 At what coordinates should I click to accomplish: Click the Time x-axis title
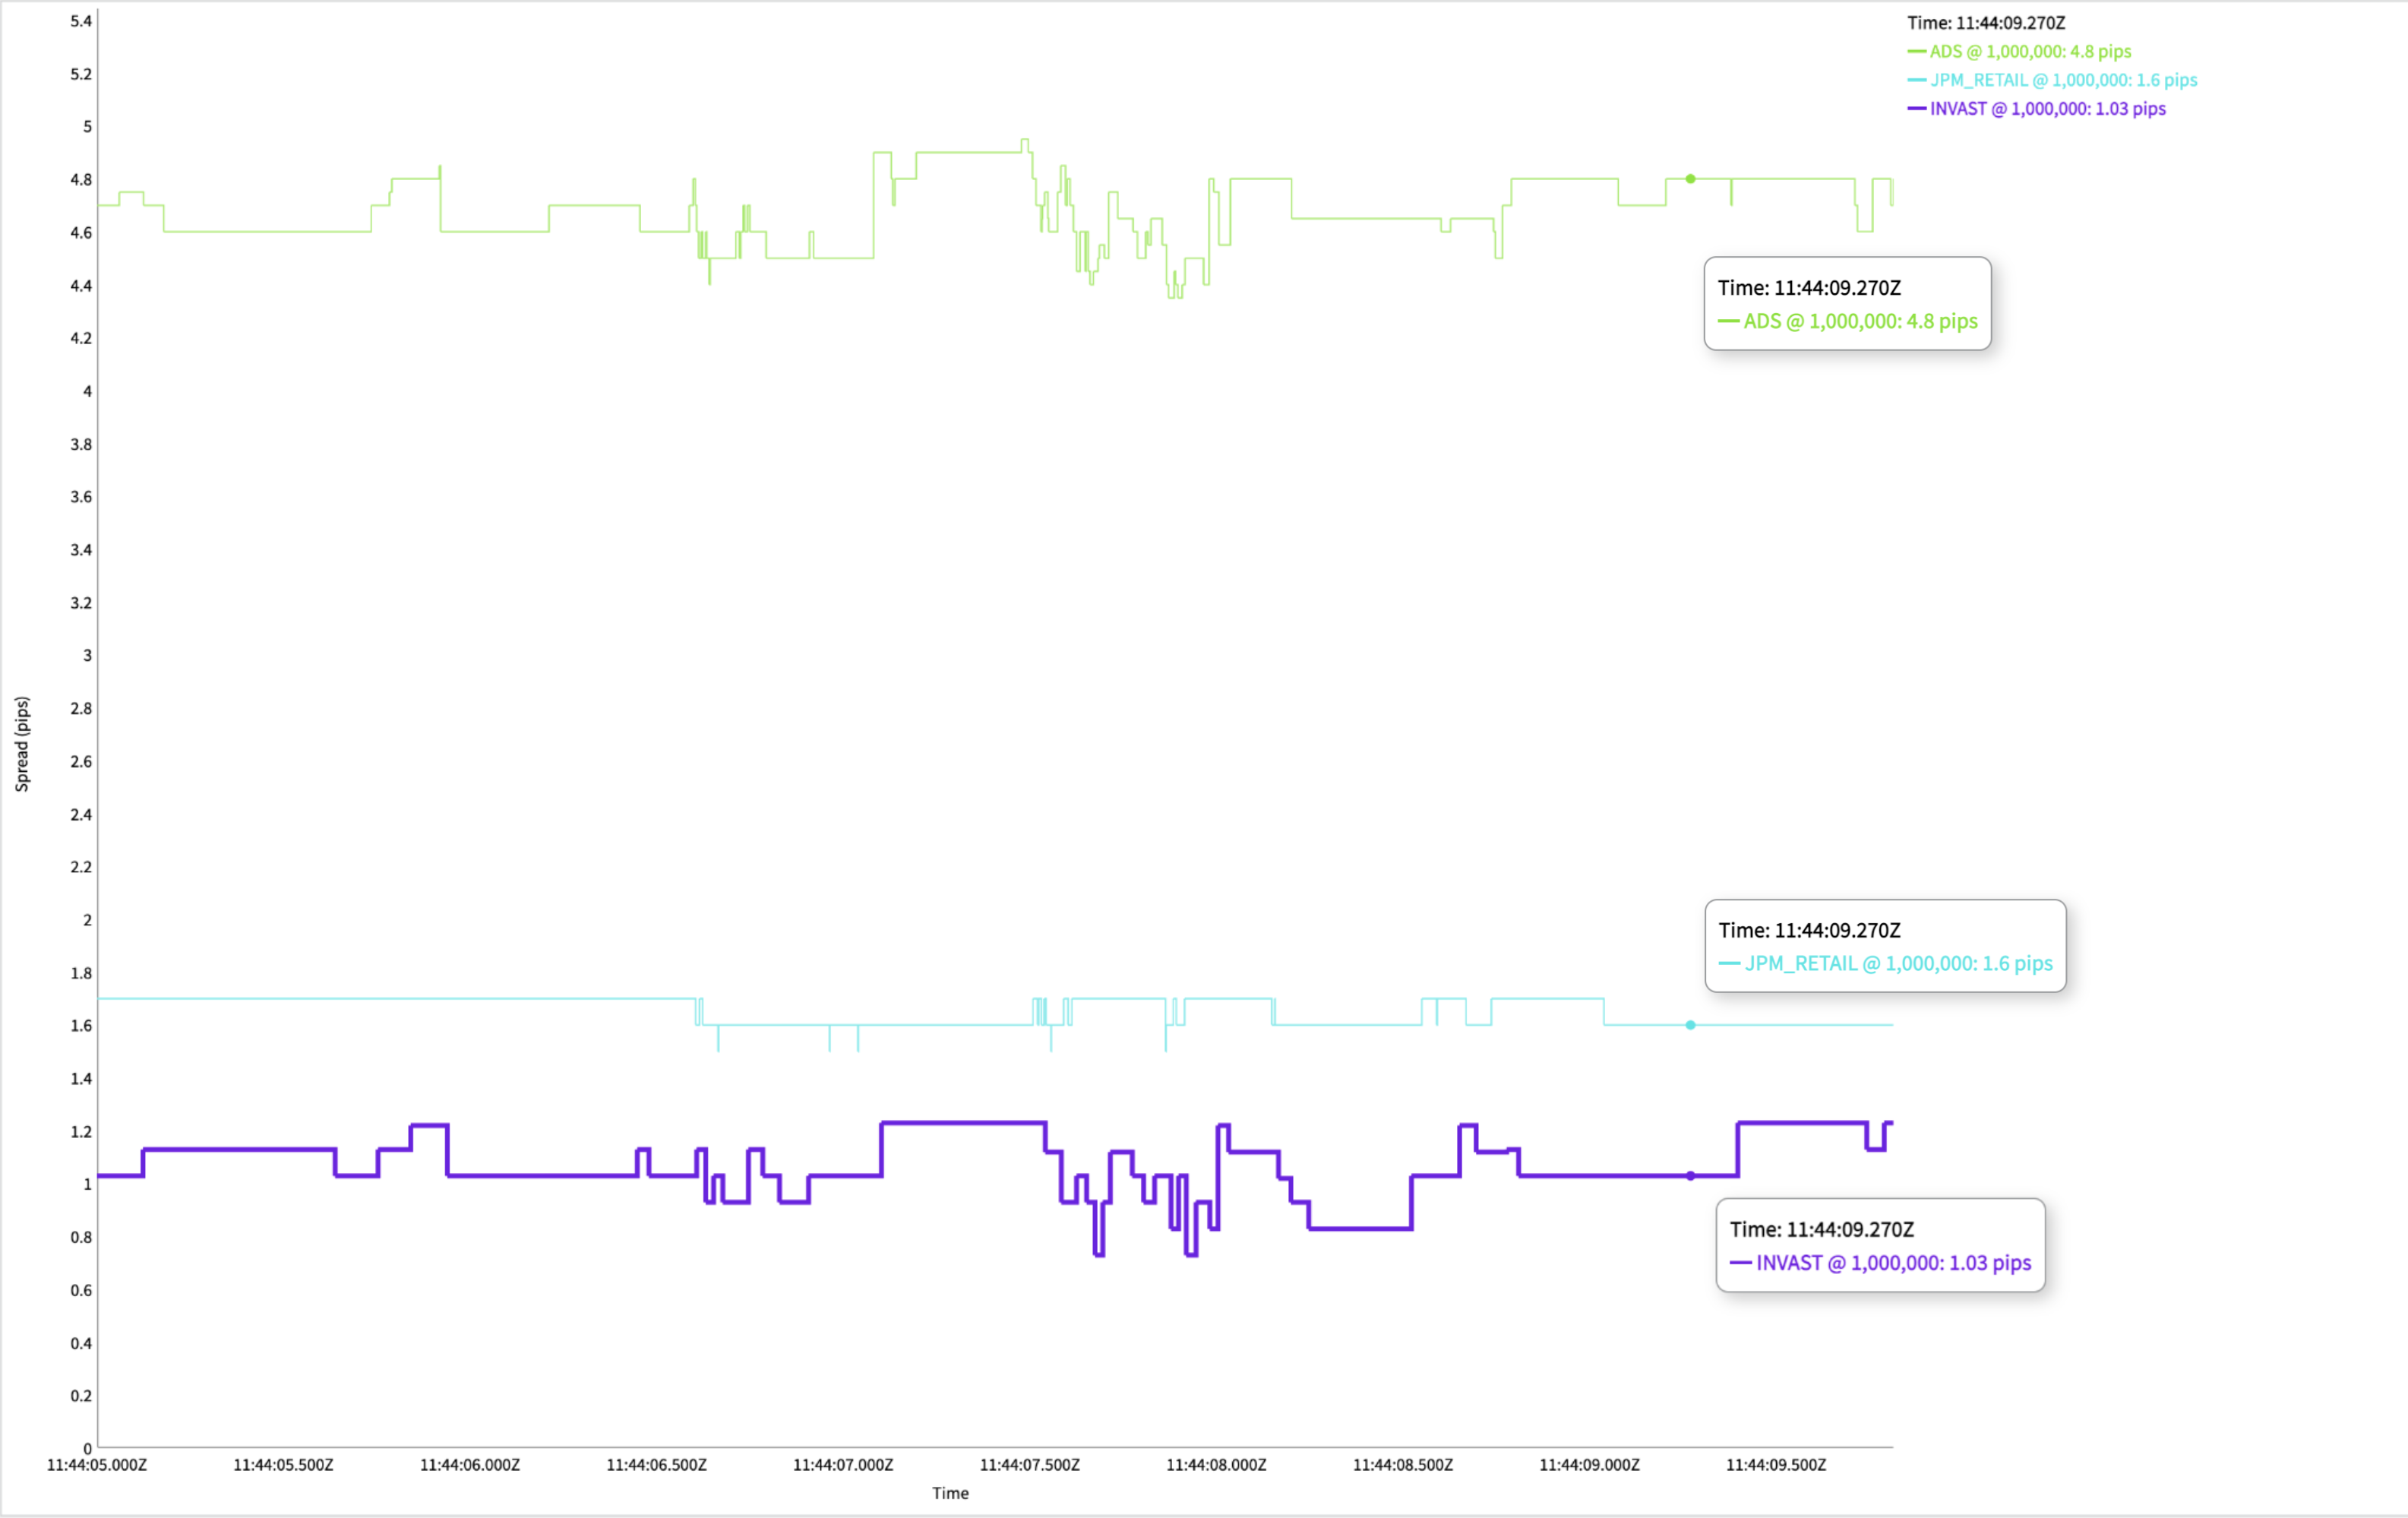pos(950,1493)
